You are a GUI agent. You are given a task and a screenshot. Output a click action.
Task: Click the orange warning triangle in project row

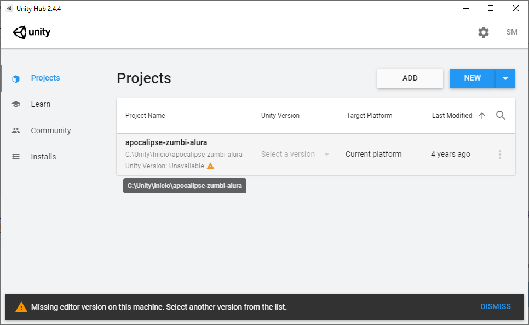(x=210, y=166)
